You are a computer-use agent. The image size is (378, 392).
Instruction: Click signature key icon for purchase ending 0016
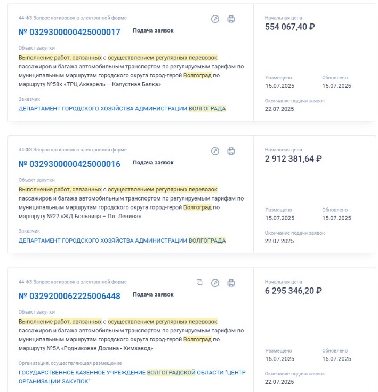(x=215, y=151)
